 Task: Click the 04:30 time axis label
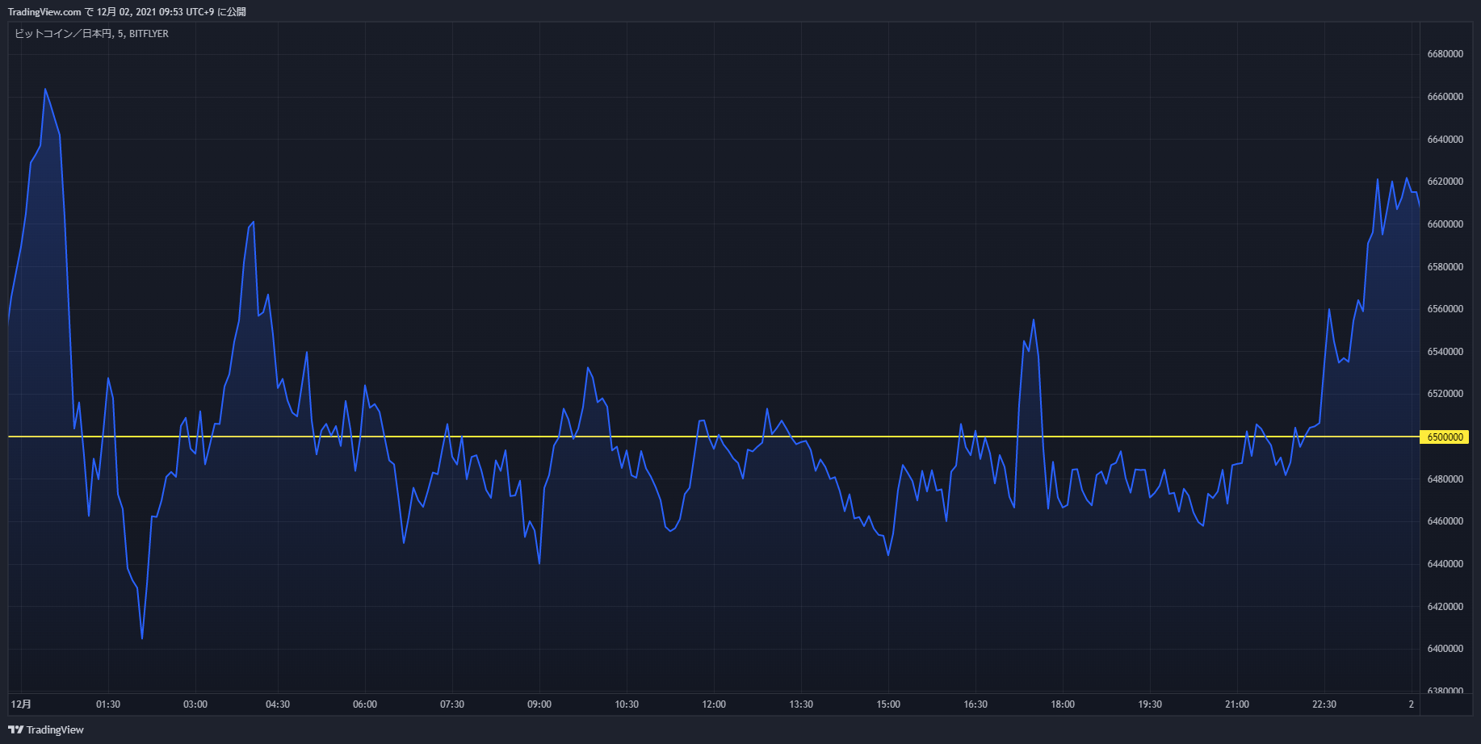click(278, 704)
